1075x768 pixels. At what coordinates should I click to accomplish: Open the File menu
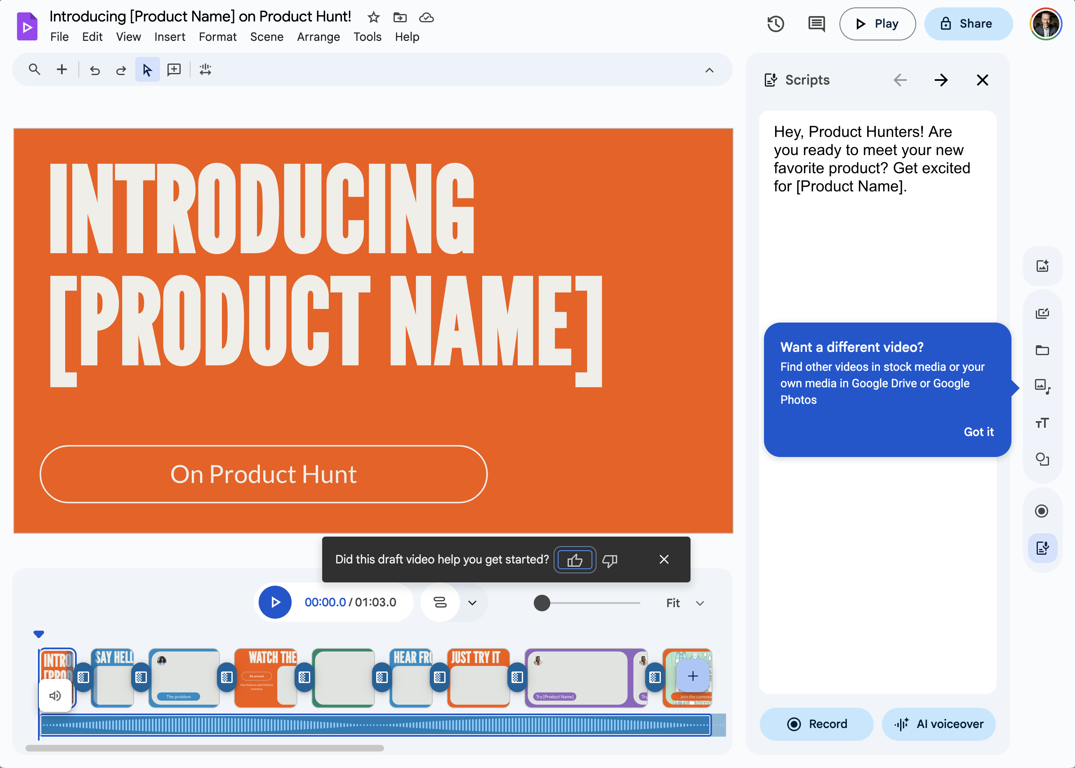tap(59, 37)
